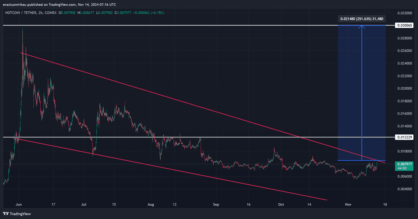Click 0.020000 on the price scale

tap(405, 89)
